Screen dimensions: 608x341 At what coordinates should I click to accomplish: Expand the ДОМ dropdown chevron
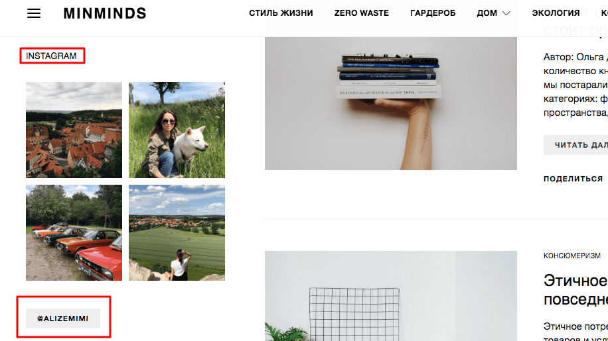coord(506,13)
